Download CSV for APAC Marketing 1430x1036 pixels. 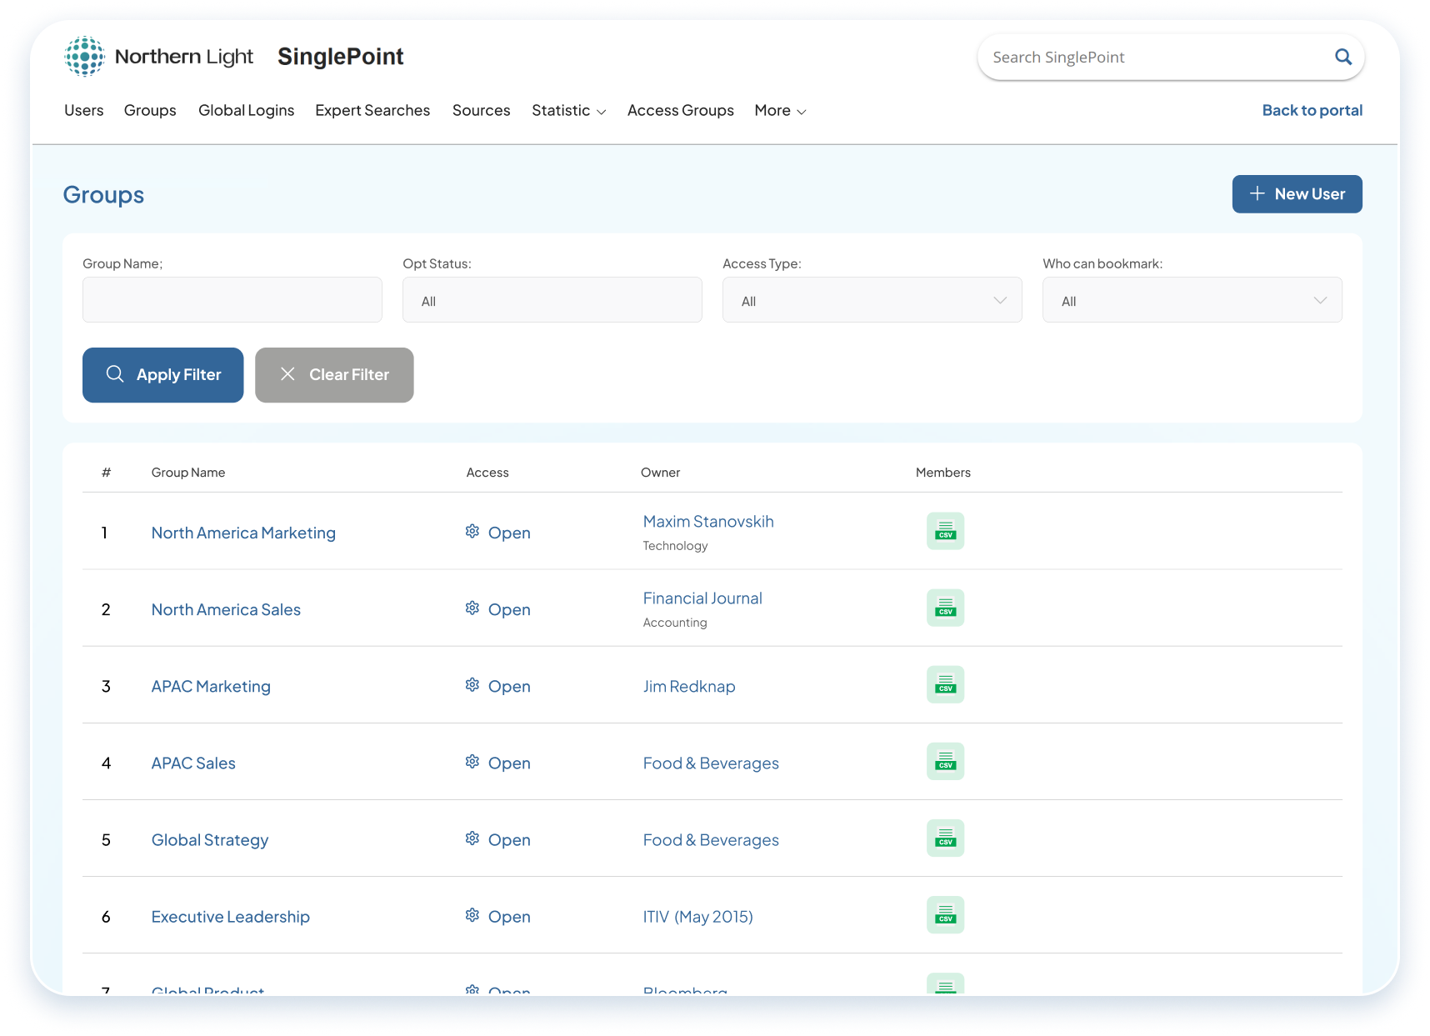(x=945, y=684)
